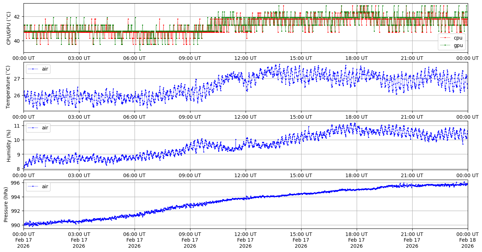The height and width of the screenshot is (252, 482).
Task: Click the Humidity (%) y-axis label
Action: coord(9,145)
